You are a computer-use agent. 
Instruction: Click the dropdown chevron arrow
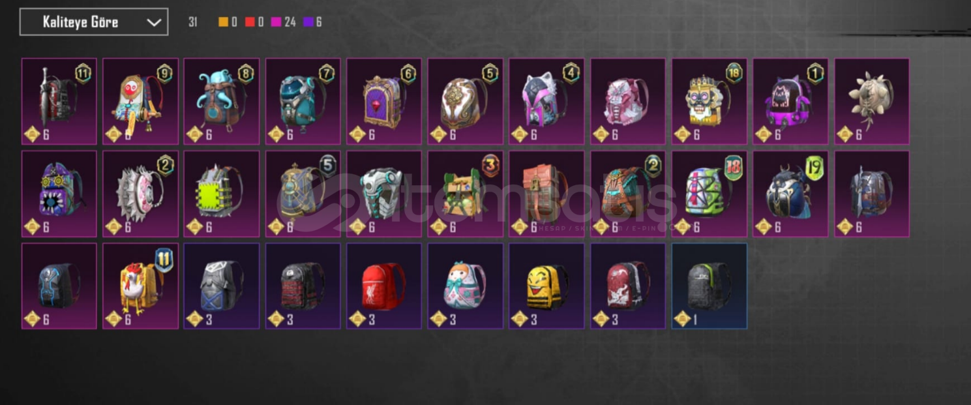[154, 22]
